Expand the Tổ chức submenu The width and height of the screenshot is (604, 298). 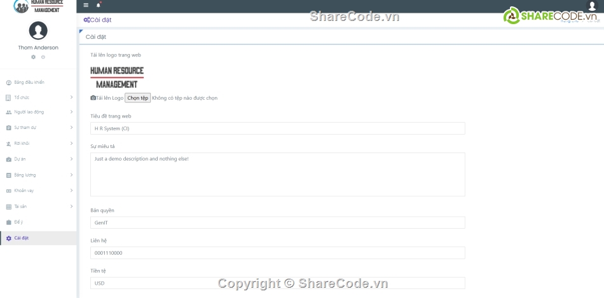pyautogui.click(x=38, y=97)
